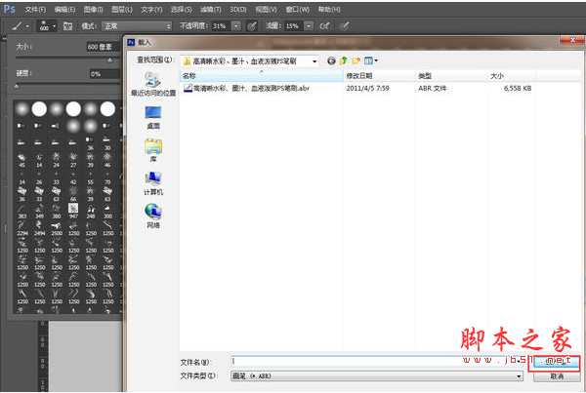Go back with dialog's back arrow icon

pos(331,60)
